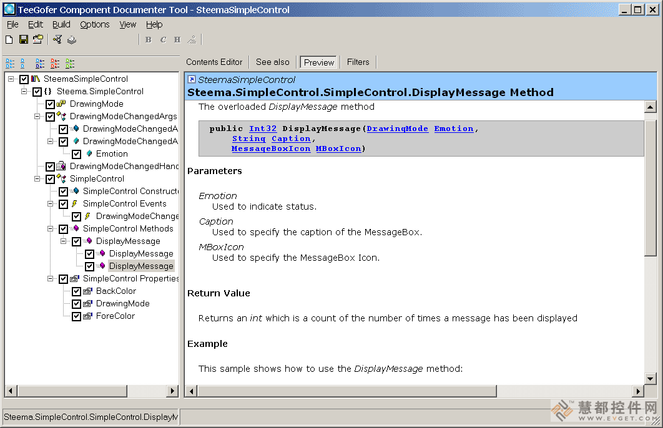Click the green tree view icon
This screenshot has width=663, height=428.
(x=70, y=64)
